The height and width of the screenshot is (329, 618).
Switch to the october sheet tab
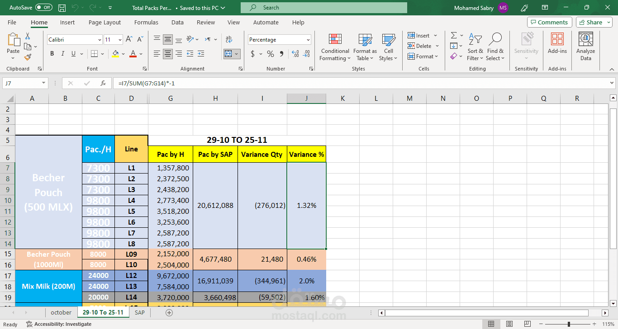point(61,312)
